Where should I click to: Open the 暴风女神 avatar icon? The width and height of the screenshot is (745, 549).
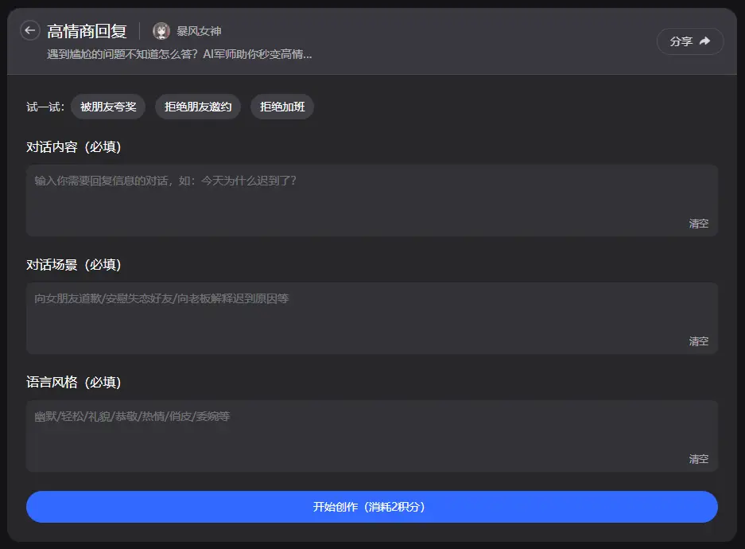click(x=162, y=30)
